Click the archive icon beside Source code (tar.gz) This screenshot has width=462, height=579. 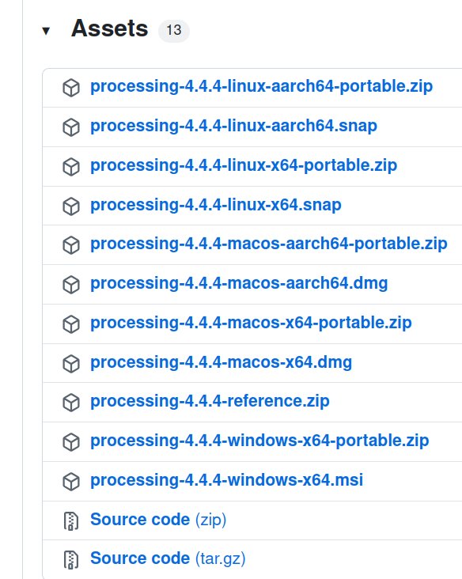point(71,560)
